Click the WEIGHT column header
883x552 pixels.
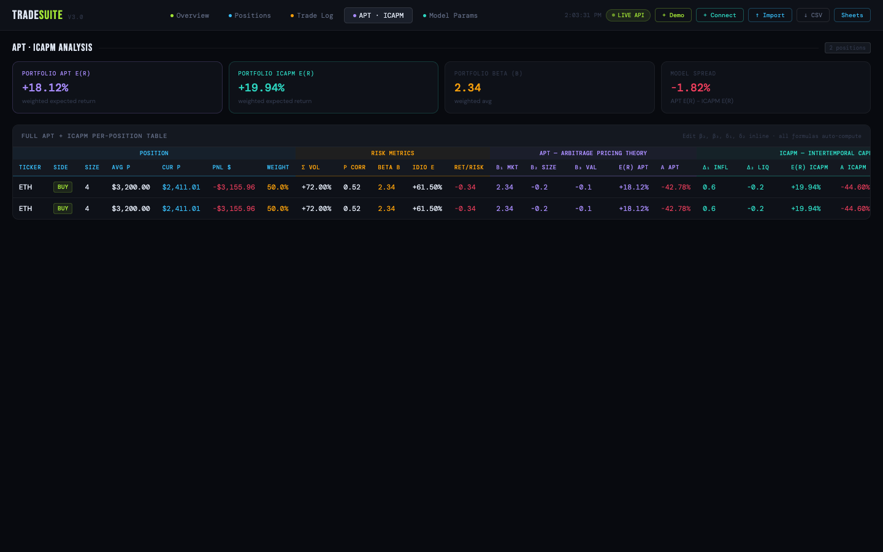point(278,167)
